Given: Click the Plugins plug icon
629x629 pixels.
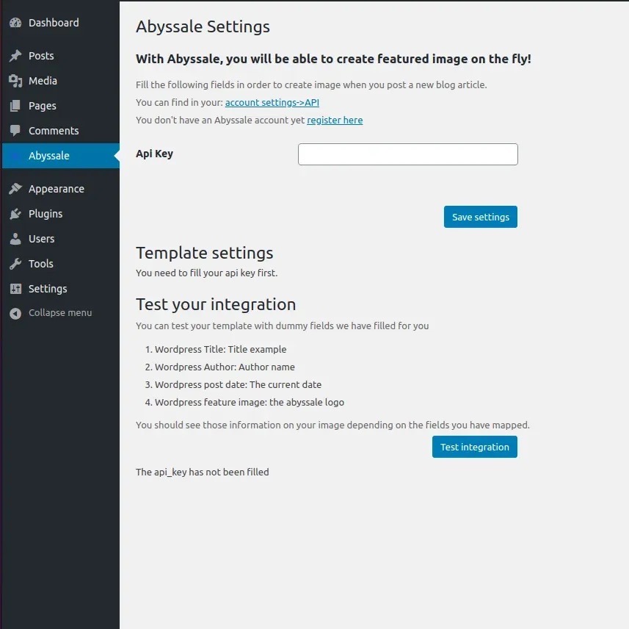Looking at the screenshot, I should [x=15, y=214].
